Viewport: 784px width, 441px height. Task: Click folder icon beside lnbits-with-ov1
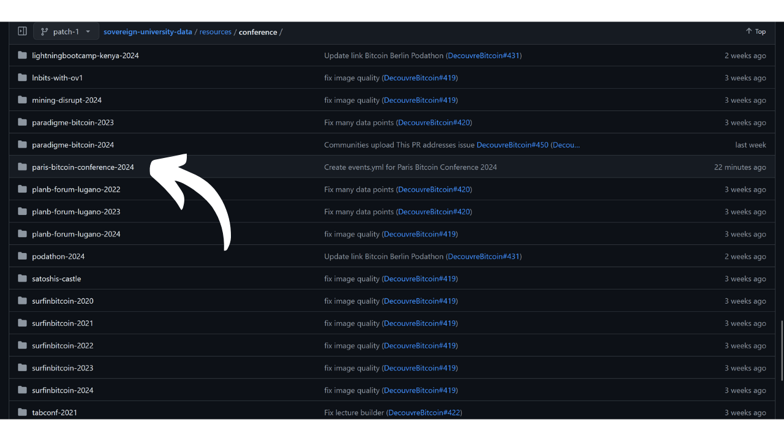[x=23, y=78]
